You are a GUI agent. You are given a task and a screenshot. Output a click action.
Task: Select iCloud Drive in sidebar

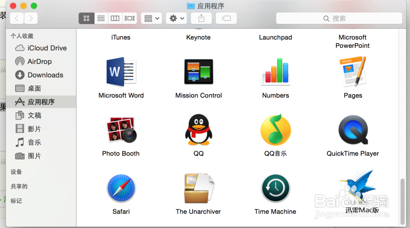(41, 48)
